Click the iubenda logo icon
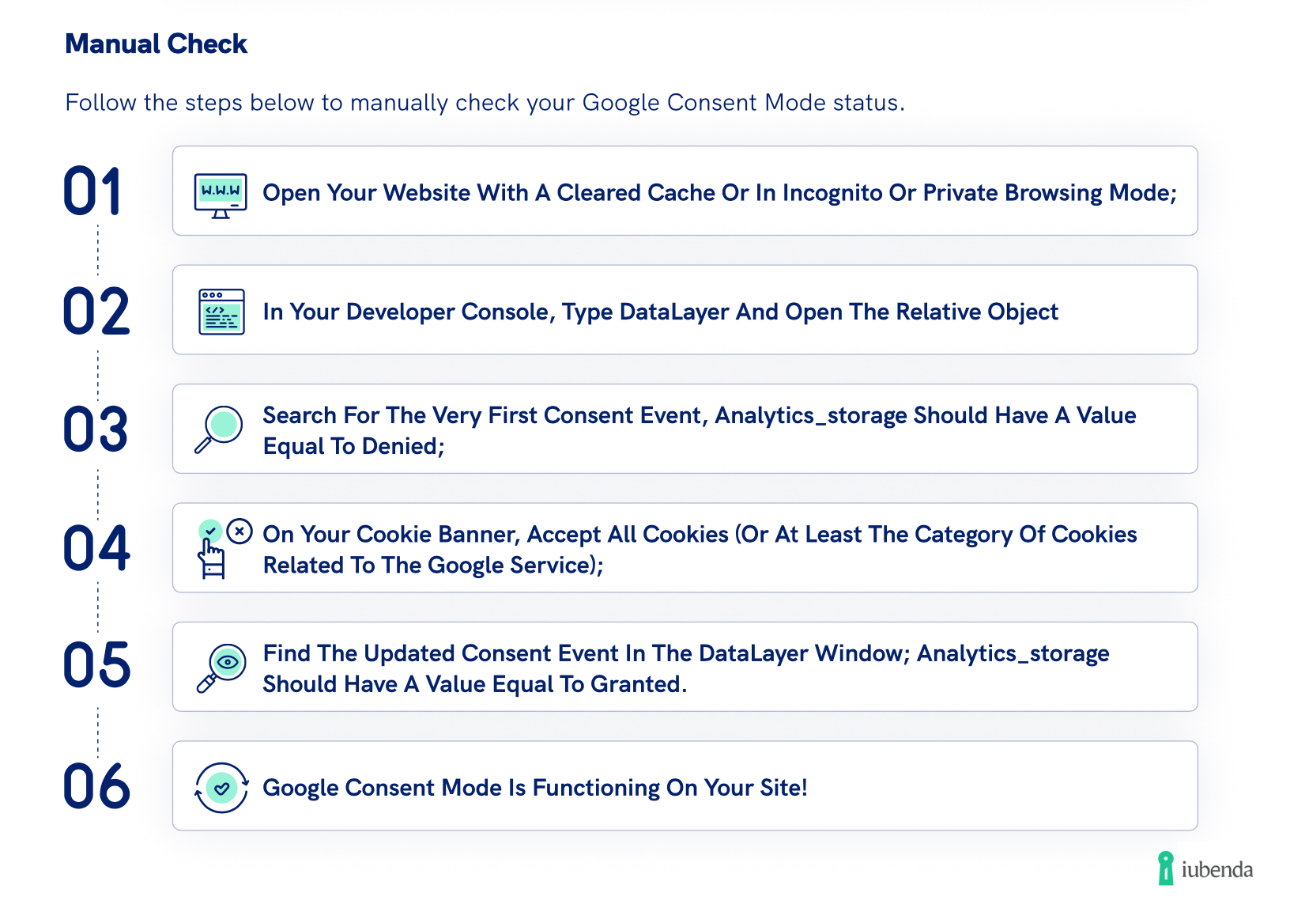This screenshot has width=1290, height=908. click(1165, 868)
